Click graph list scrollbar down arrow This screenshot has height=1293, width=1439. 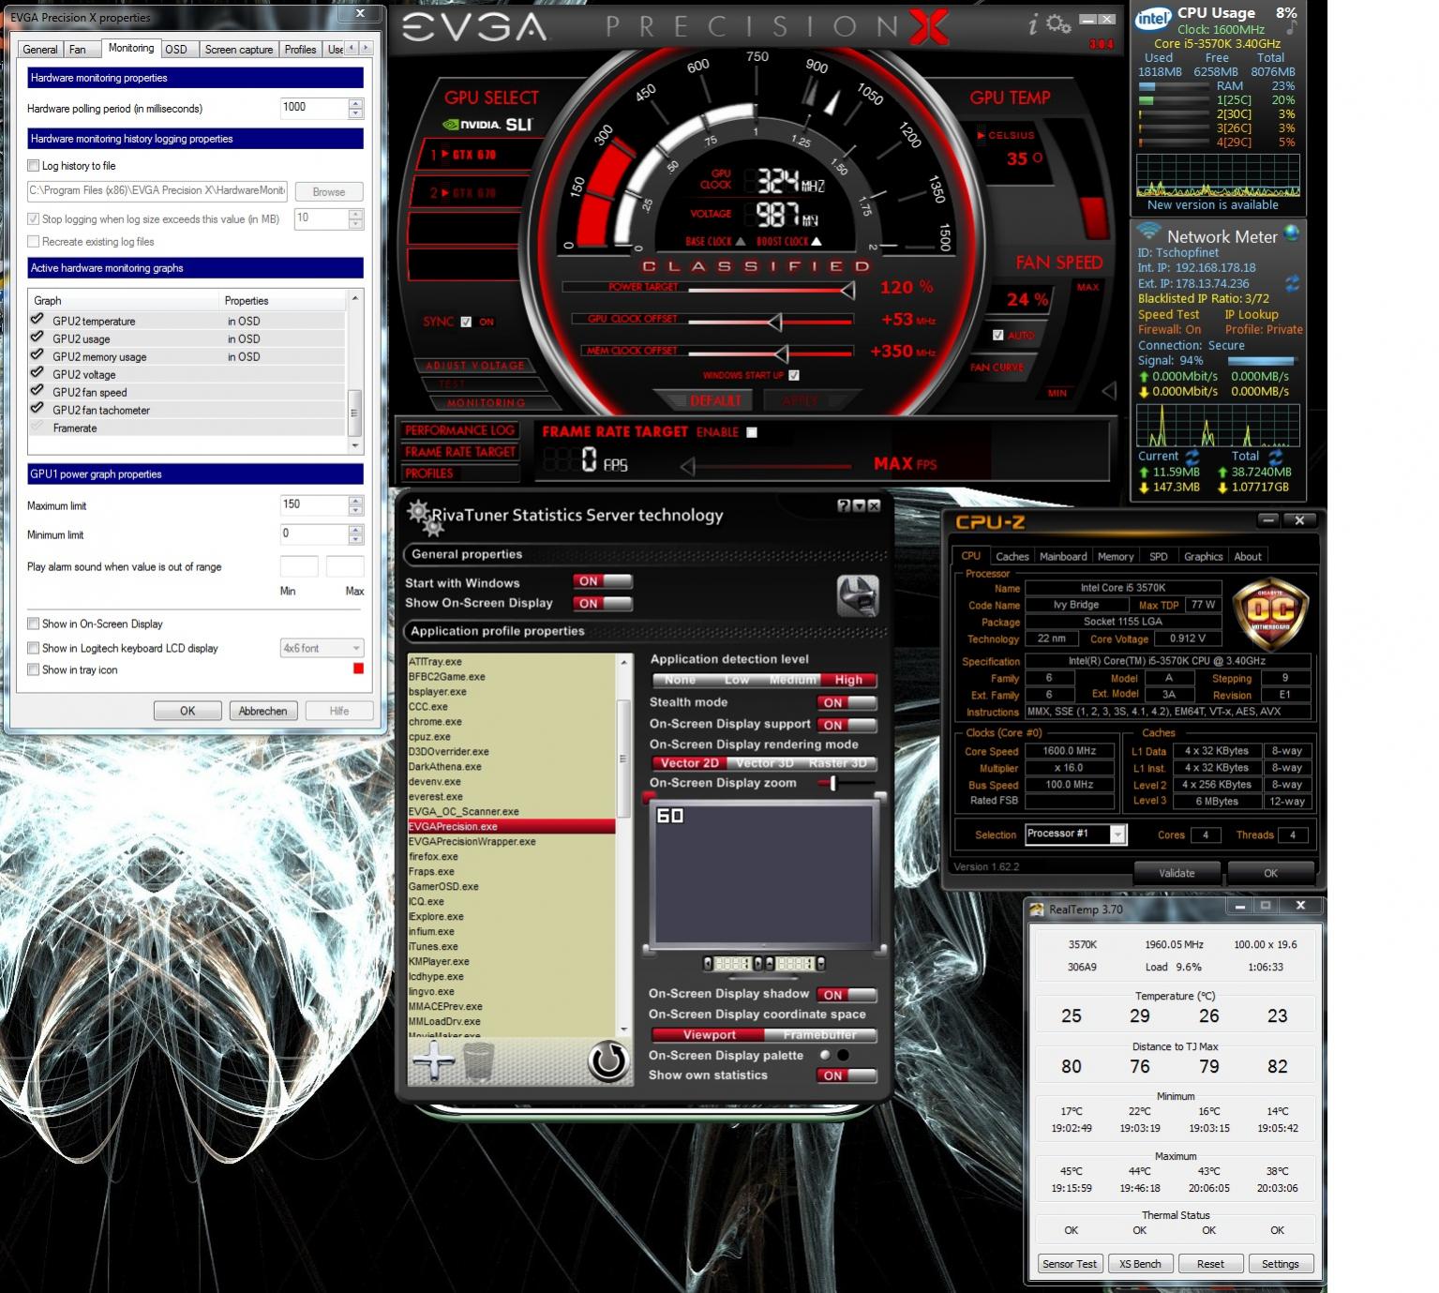point(354,444)
